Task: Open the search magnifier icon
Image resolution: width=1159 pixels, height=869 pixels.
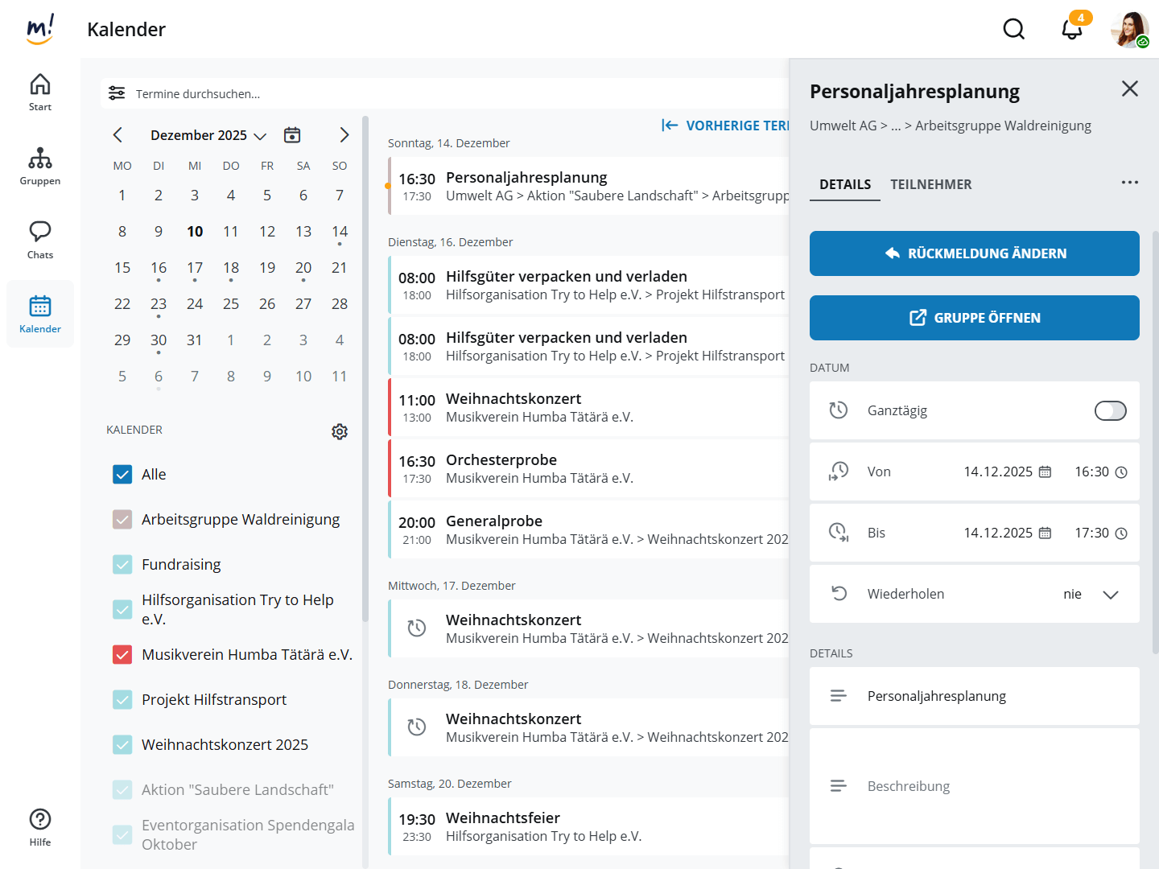Action: [1013, 30]
